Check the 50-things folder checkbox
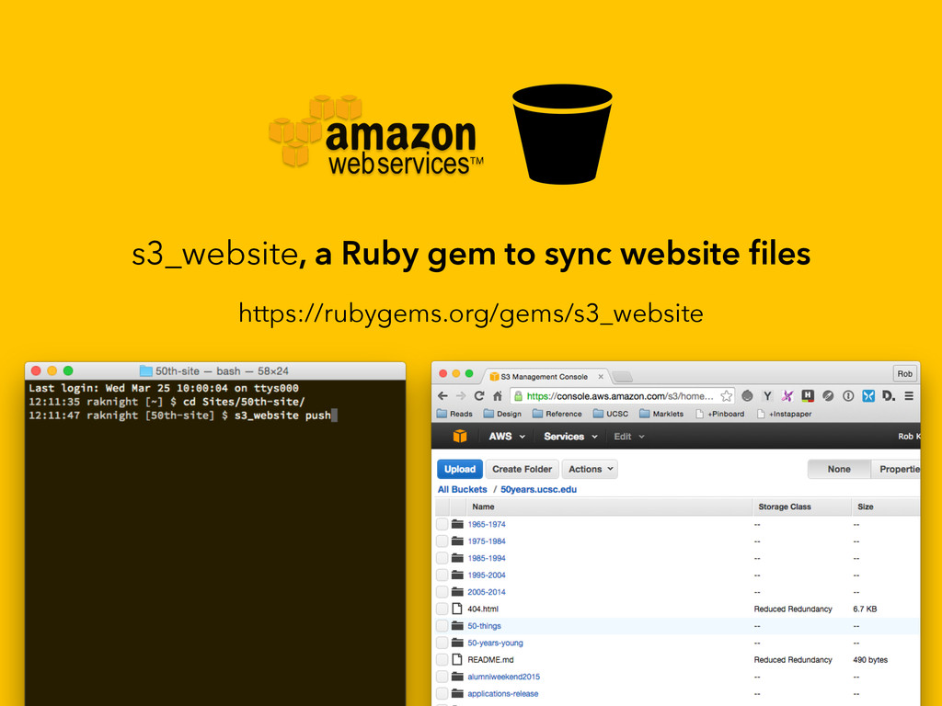Image resolution: width=942 pixels, height=706 pixels. [x=442, y=625]
